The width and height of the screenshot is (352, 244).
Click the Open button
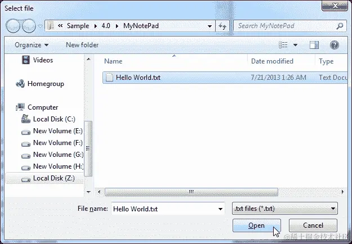(257, 225)
